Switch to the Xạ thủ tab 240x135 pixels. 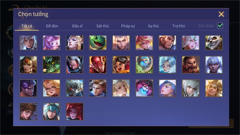pos(153,26)
